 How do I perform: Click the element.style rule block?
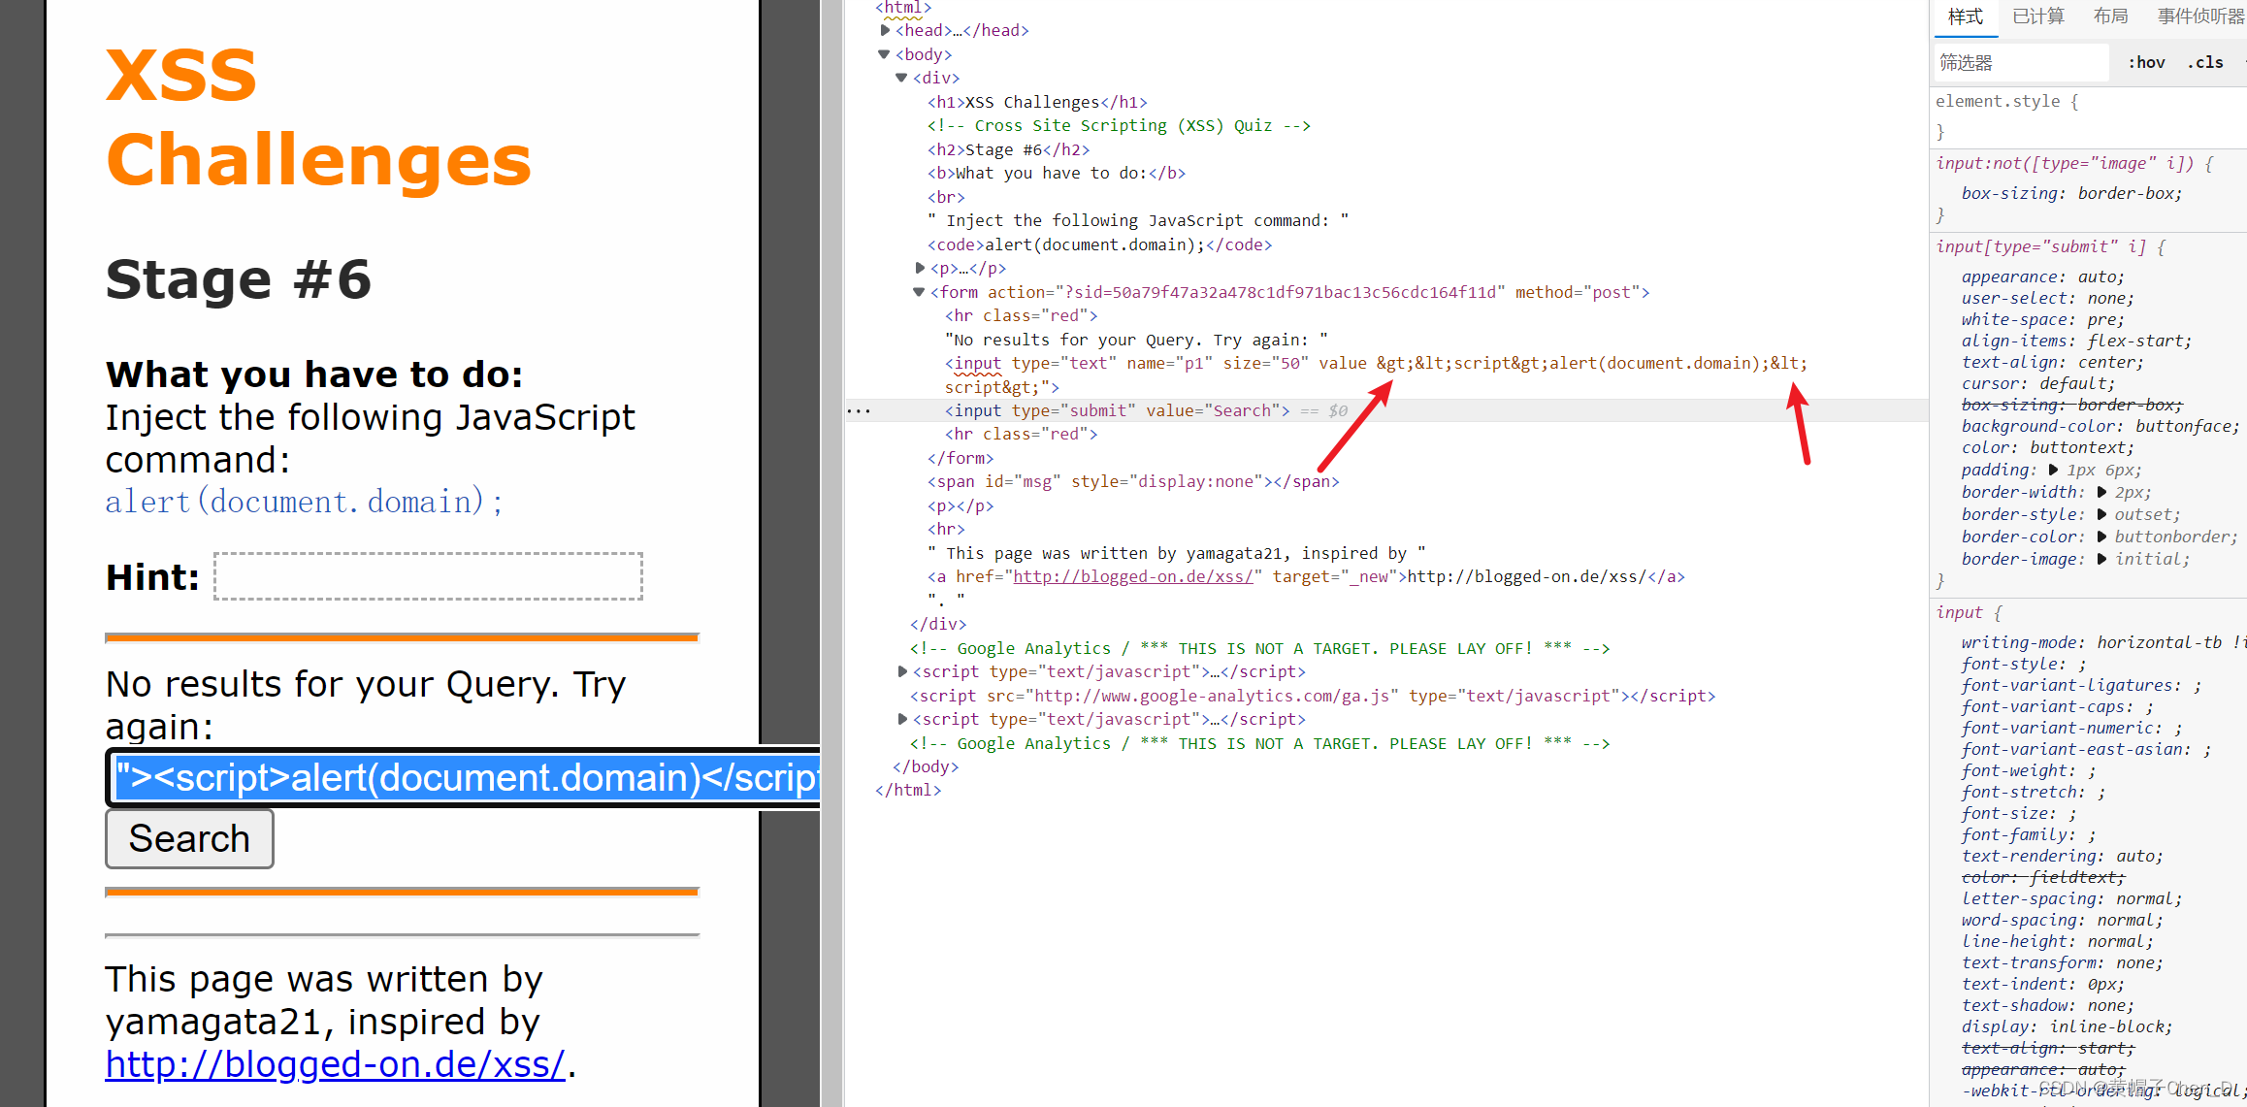coord(2088,115)
